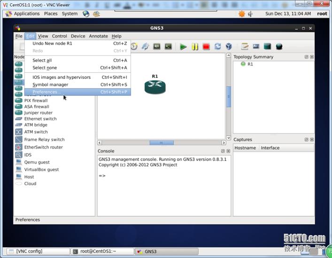Click the Qemu guest node icon
Image resolution: width=332 pixels, height=258 pixels.
[x=19, y=162]
